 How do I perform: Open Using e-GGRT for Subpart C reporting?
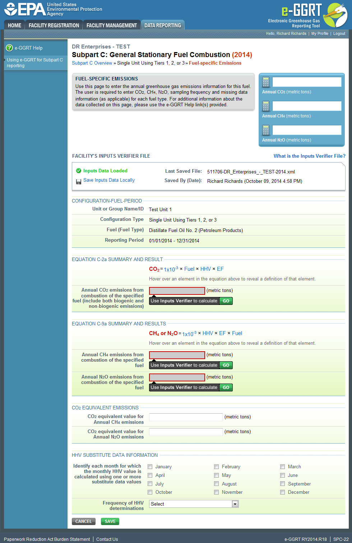pyautogui.click(x=34, y=63)
